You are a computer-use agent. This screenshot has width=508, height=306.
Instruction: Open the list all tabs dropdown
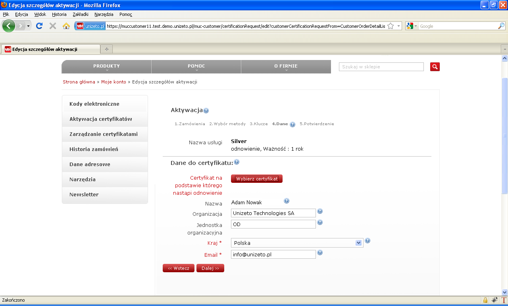504,49
